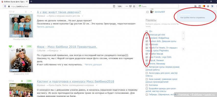
Task: Expand dropdown arrow after Куклы и игрушки нашего детства
Action: pos(82,16)
